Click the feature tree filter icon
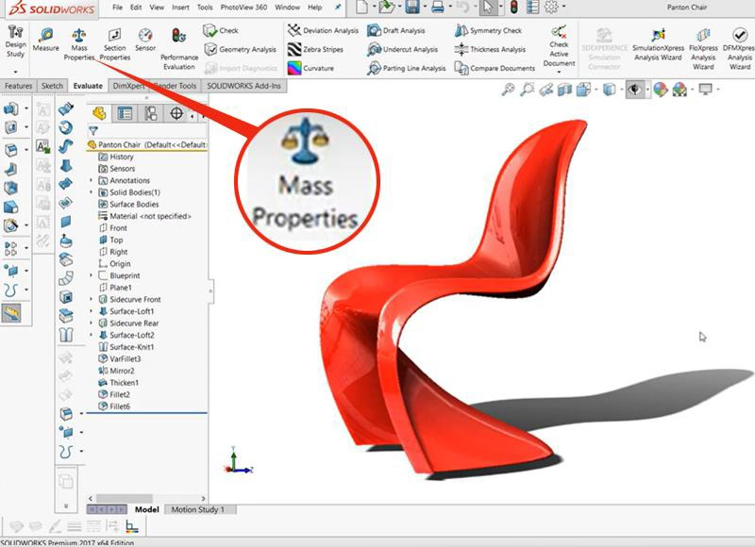This screenshot has width=755, height=547. pos(93,131)
